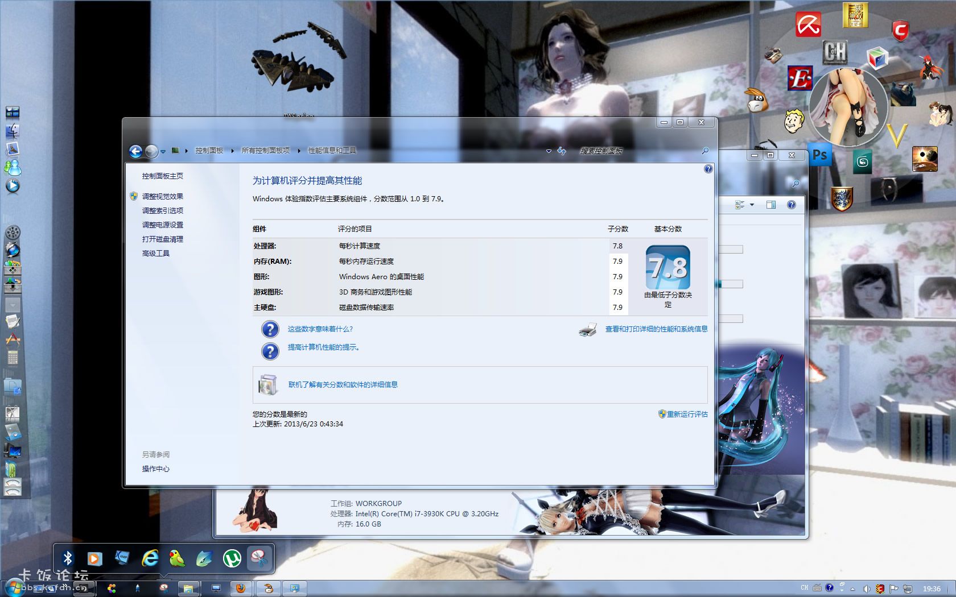Image resolution: width=956 pixels, height=597 pixels.
Task: Click 这些数字意味着什么? link
Action: 320,329
